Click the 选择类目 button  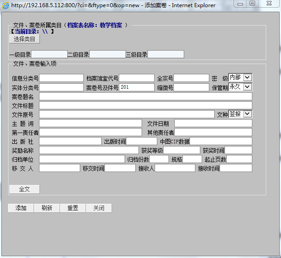tap(25, 39)
